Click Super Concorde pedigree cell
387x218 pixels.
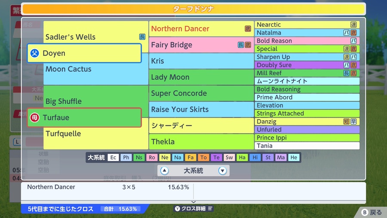pos(201,93)
